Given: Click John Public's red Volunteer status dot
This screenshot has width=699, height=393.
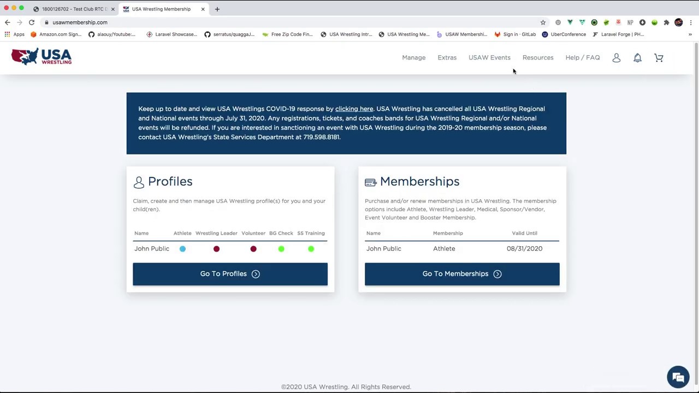Looking at the screenshot, I should 253,249.
